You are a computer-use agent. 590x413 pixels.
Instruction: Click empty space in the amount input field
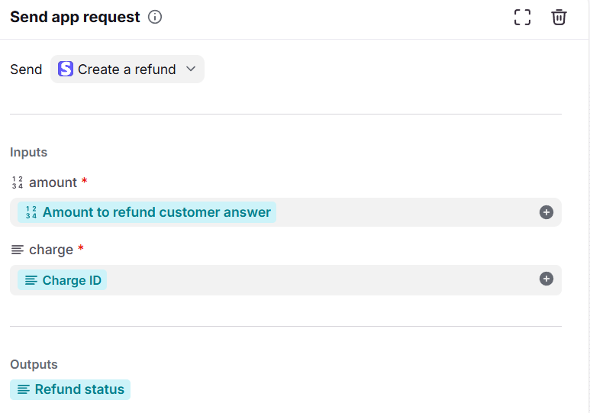click(405, 212)
